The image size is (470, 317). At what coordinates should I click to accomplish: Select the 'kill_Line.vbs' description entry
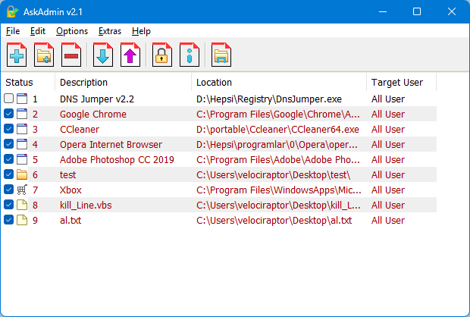[x=86, y=205]
